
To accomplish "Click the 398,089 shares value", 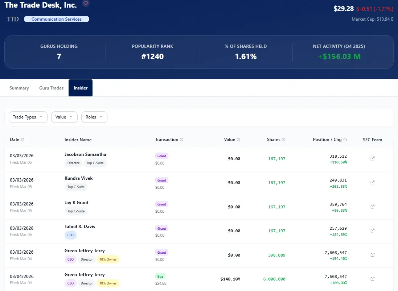I will tap(277, 255).
